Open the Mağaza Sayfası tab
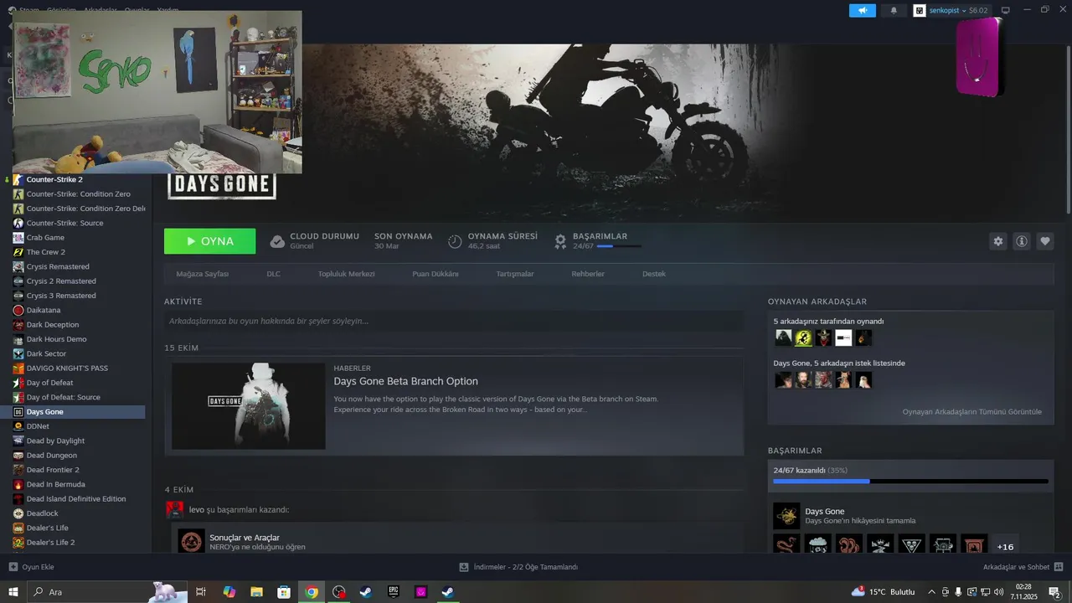The height and width of the screenshot is (603, 1072). tap(202, 274)
